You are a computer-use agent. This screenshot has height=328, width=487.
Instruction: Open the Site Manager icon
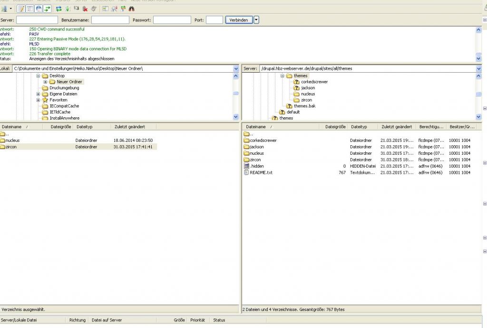coord(4,9)
